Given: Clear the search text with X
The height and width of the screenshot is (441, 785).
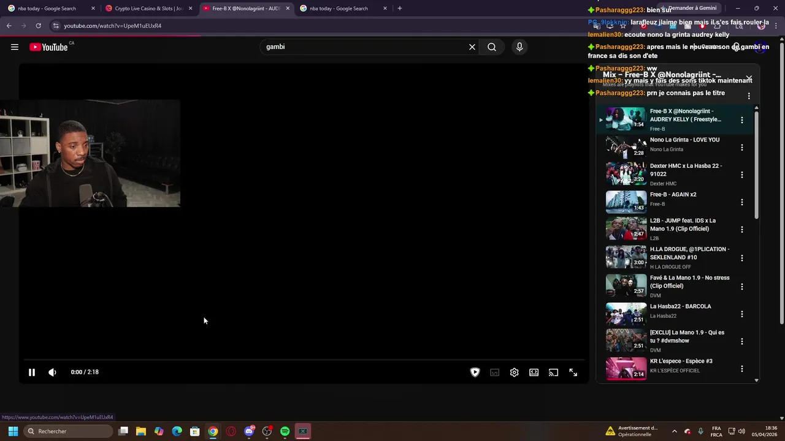Looking at the screenshot, I should point(472,47).
